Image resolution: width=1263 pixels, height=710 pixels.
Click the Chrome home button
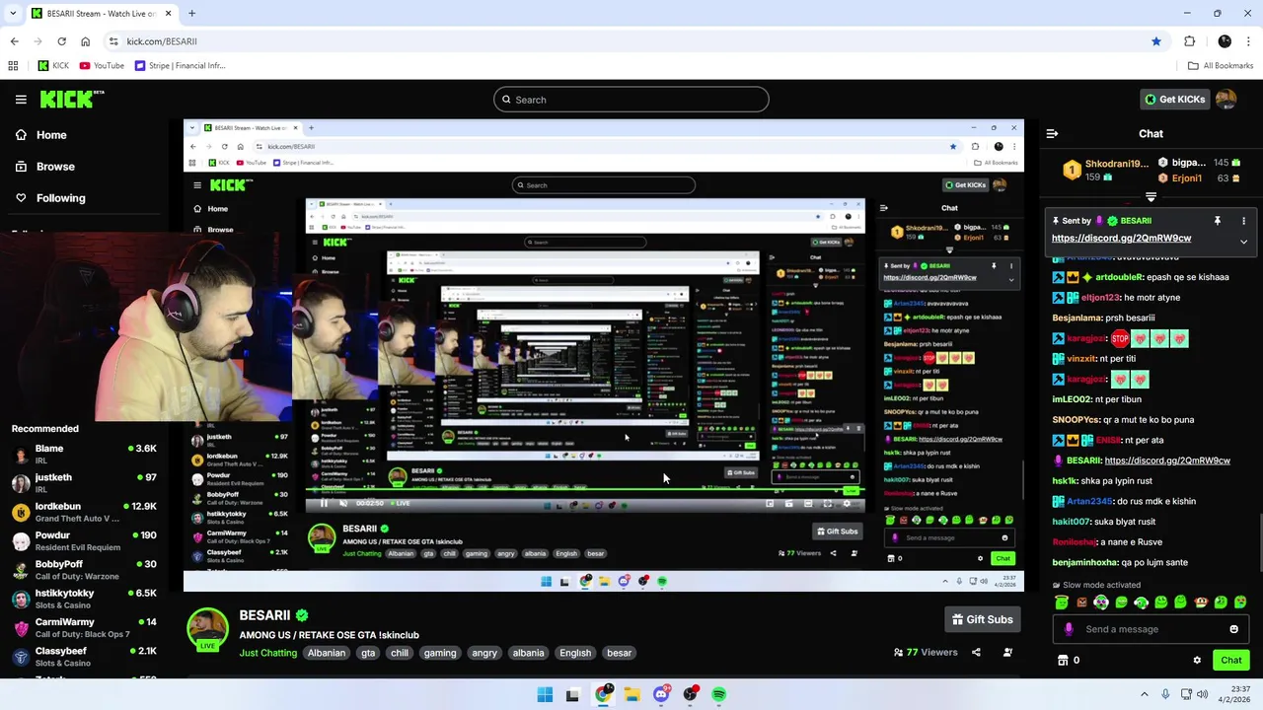pyautogui.click(x=85, y=41)
